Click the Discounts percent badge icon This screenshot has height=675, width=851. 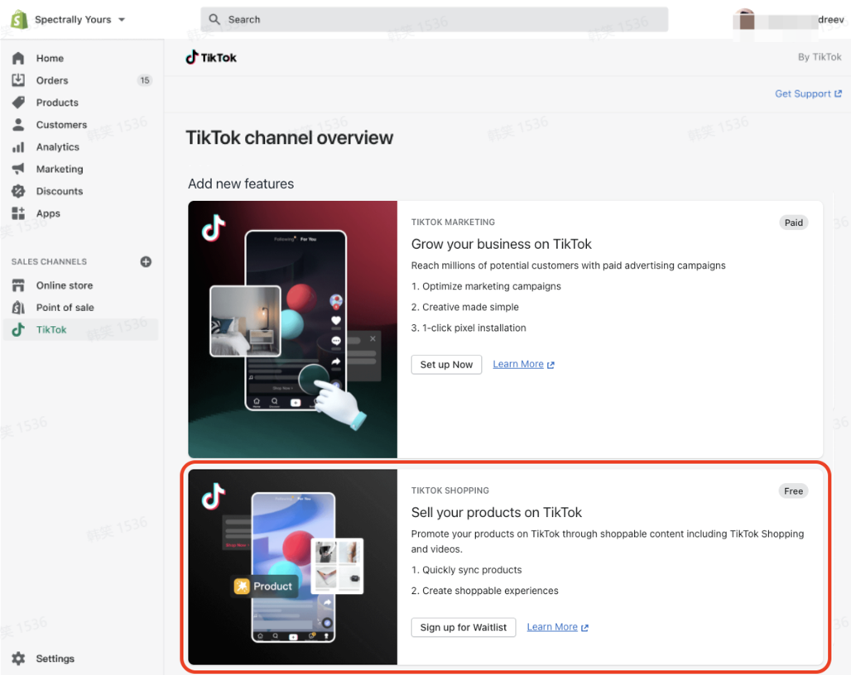tap(18, 191)
